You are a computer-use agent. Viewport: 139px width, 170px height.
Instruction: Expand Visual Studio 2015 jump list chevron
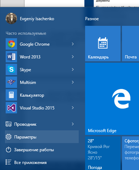[x=73, y=108]
